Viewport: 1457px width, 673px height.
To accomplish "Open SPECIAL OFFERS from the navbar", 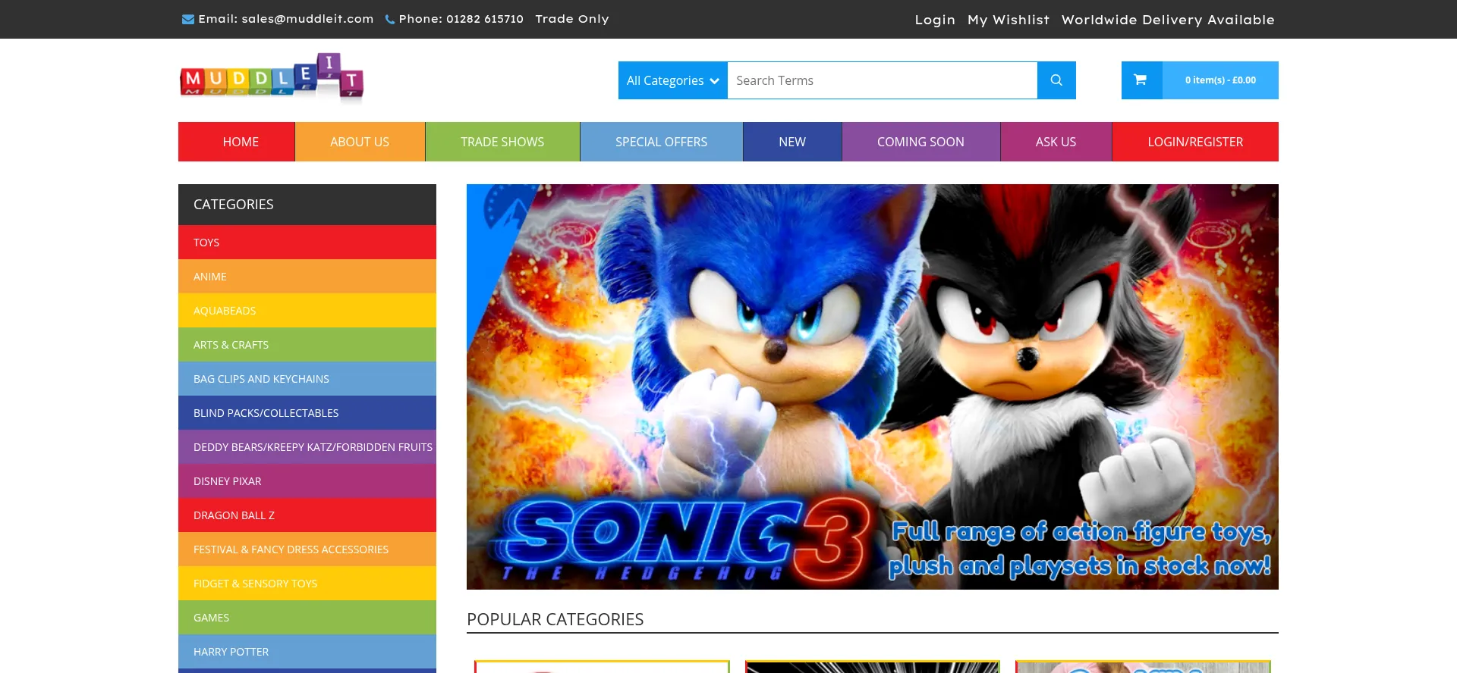I will [661, 142].
